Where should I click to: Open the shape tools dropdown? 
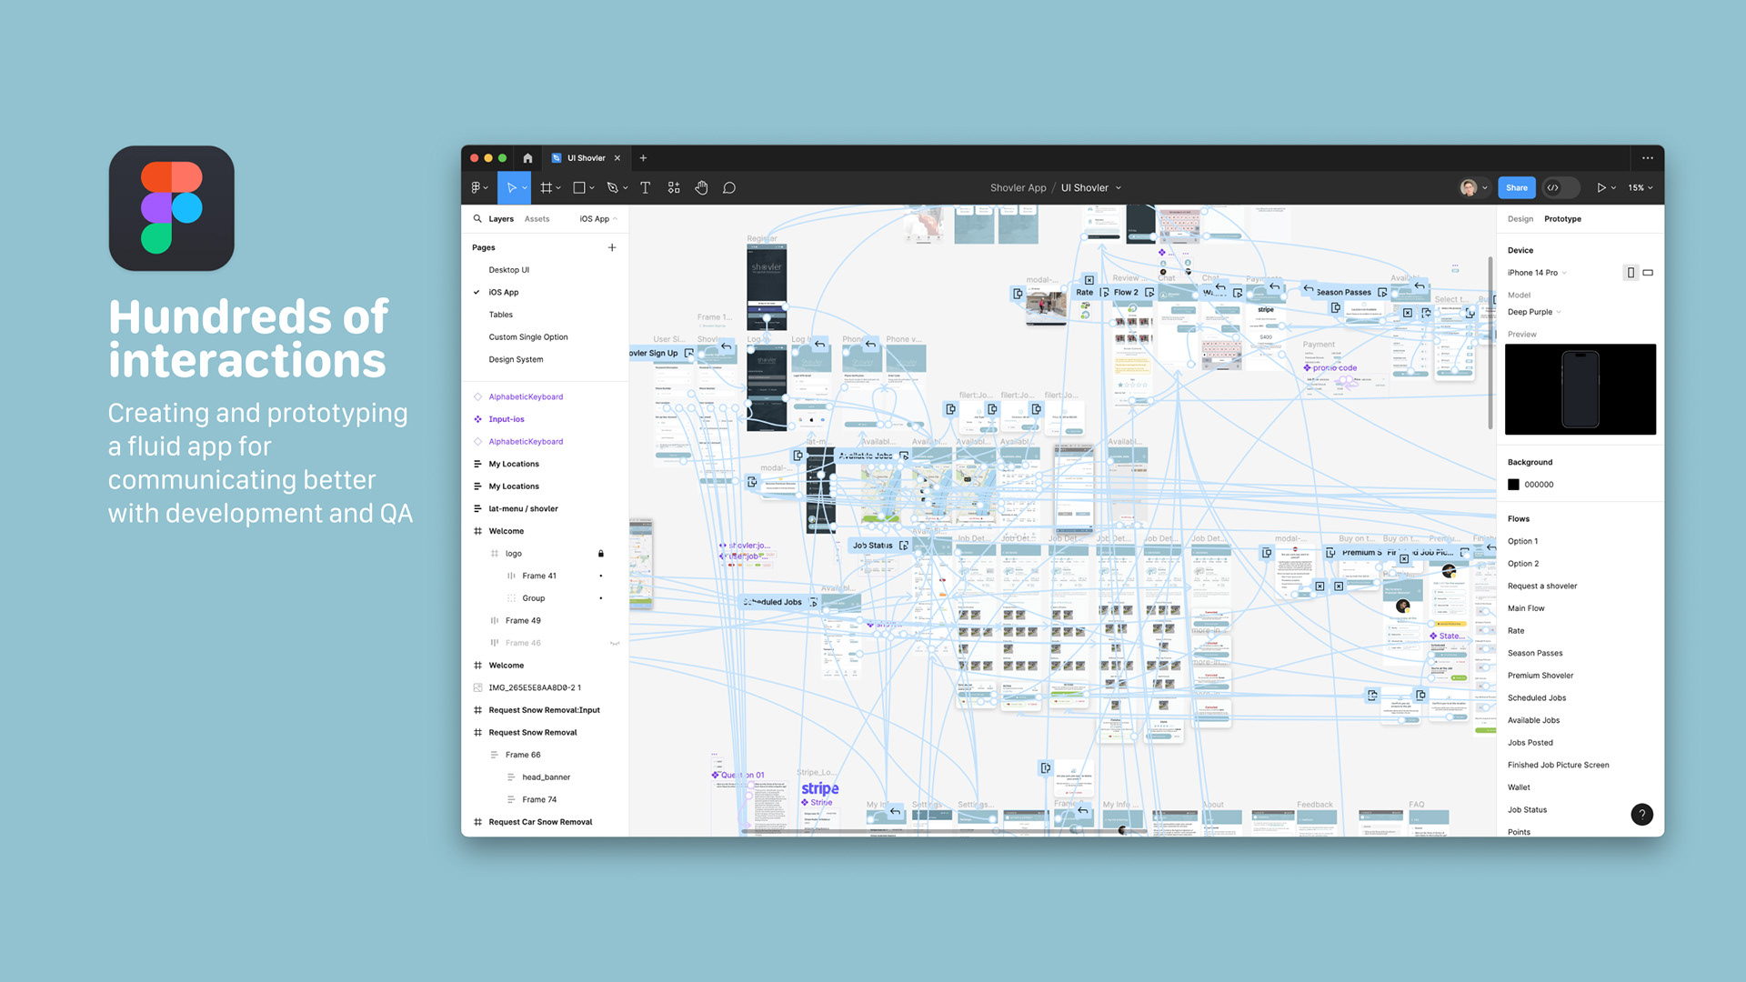tap(592, 188)
